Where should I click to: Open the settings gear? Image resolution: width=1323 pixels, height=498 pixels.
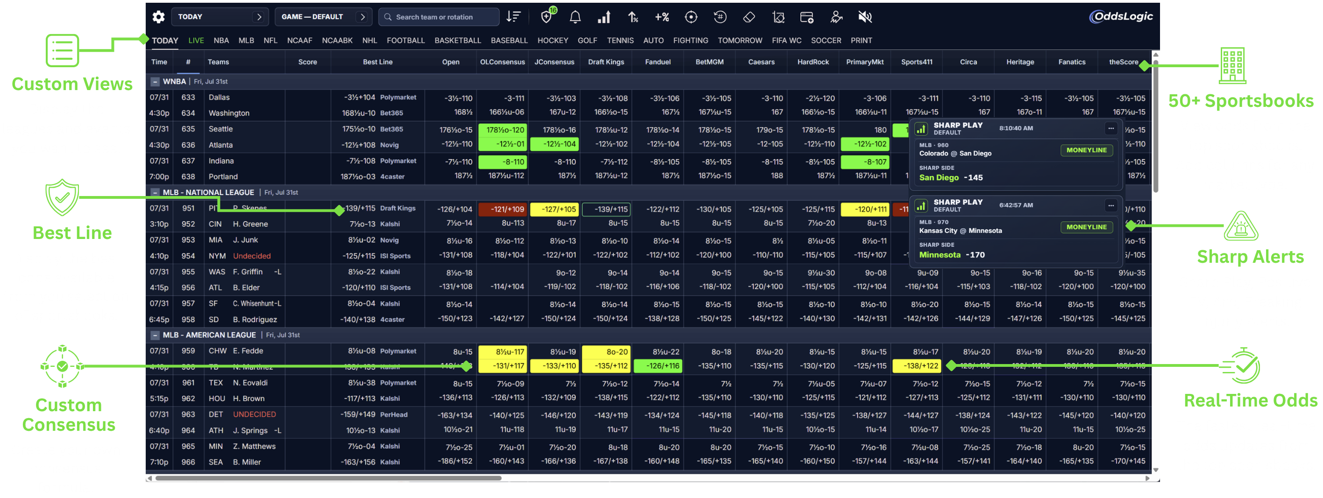(159, 17)
